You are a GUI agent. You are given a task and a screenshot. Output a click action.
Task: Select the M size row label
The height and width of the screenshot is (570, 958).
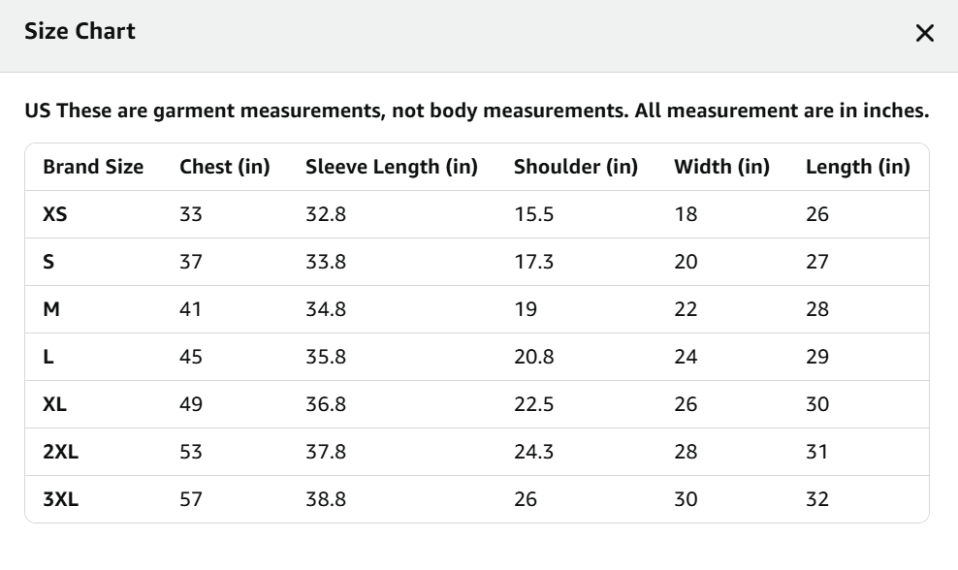pos(51,309)
